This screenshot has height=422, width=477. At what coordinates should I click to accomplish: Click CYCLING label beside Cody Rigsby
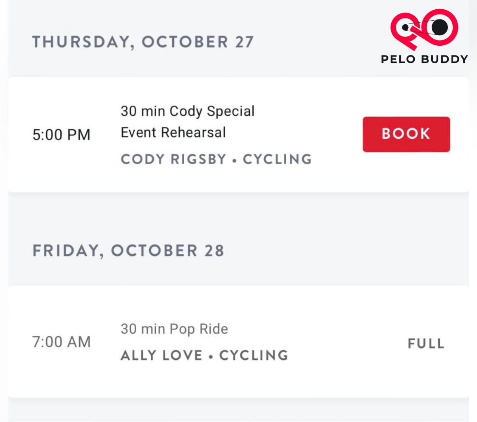[277, 159]
